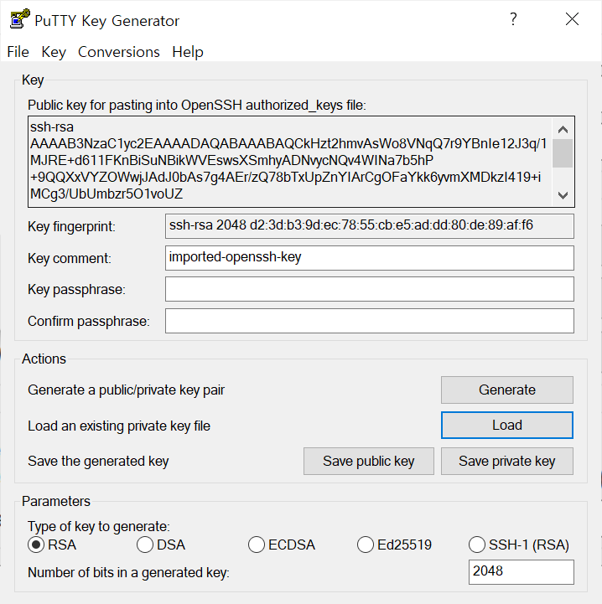
Task: Close the PuTTY Key Generator window
Action: tap(572, 19)
